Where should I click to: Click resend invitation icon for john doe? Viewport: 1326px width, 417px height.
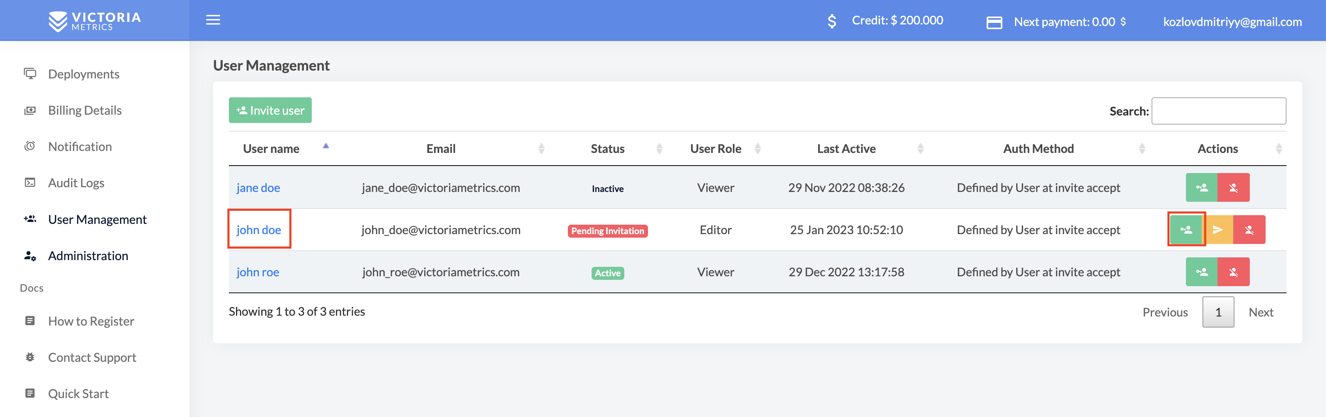pos(1218,230)
